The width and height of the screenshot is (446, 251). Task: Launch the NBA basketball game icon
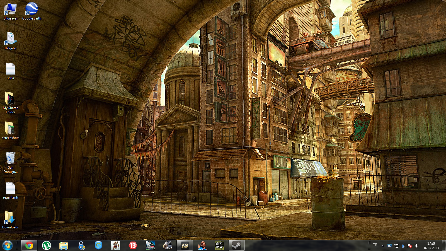(202, 246)
